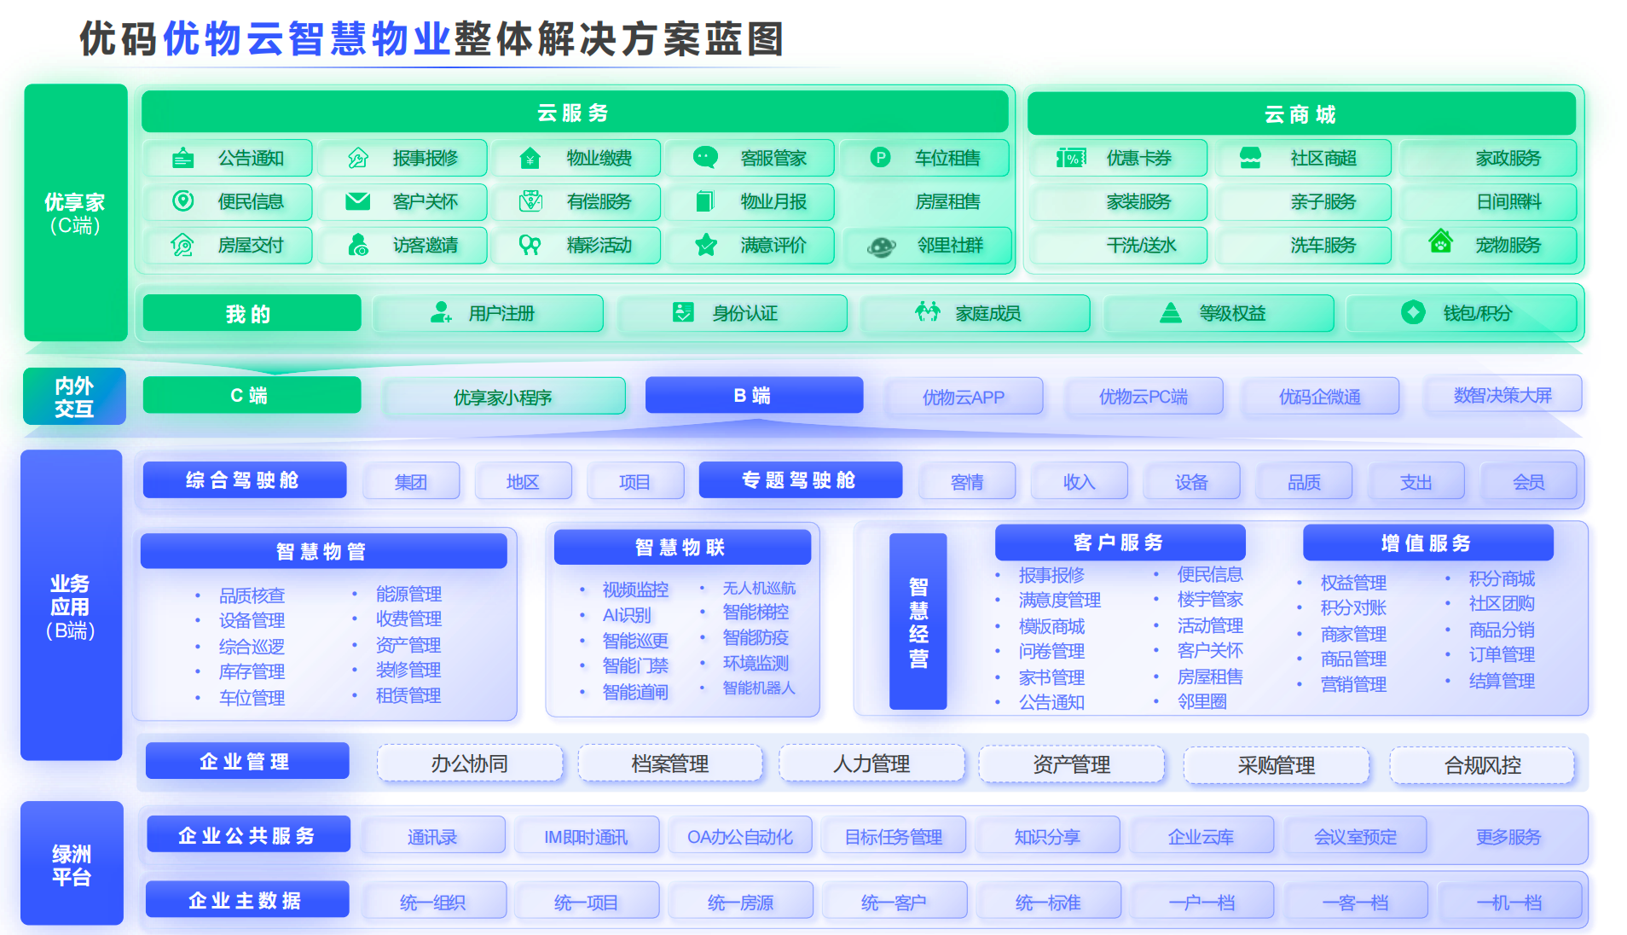1627x935 pixels.
Task: Click the star icon for 满意评价
Action: point(705,245)
